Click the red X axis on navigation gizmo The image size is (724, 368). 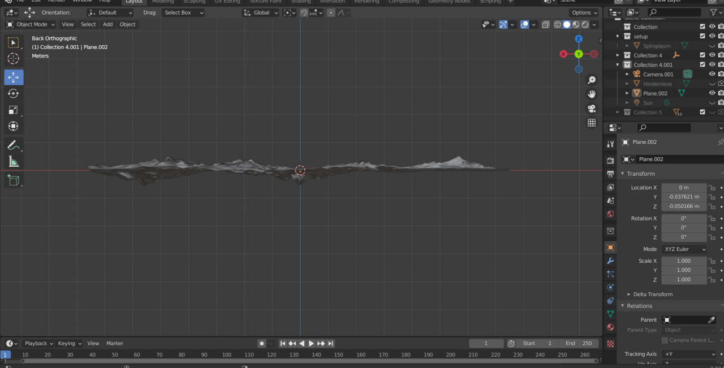(x=563, y=54)
